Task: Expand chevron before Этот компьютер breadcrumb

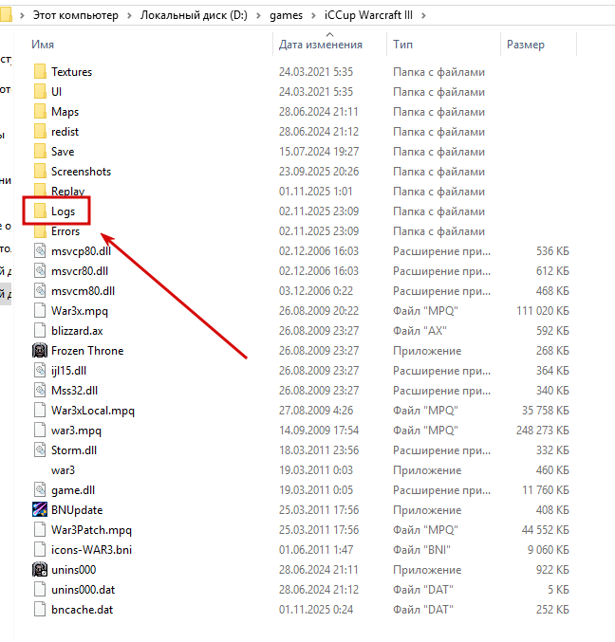Action: point(22,15)
